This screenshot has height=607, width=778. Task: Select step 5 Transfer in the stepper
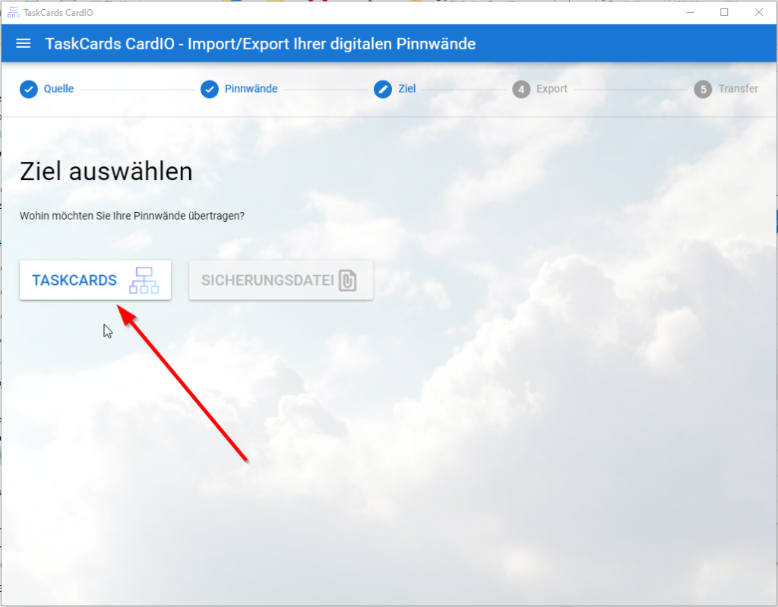click(726, 90)
